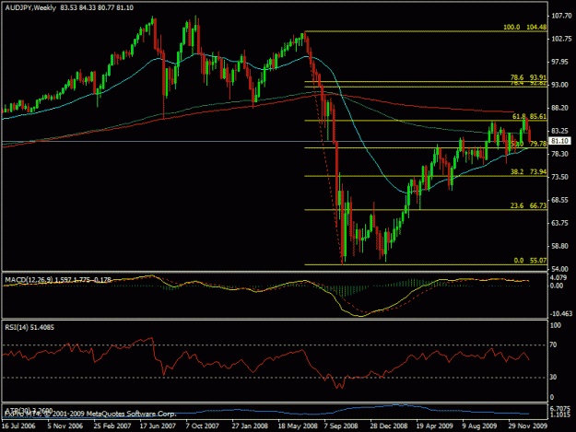Click the 5 Nov 2006 date label
The width and height of the screenshot is (576, 432).
click(x=65, y=426)
